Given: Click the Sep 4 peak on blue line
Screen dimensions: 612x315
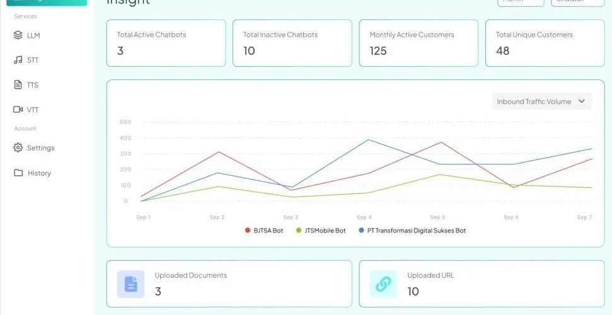Looking at the screenshot, I should coord(368,140).
